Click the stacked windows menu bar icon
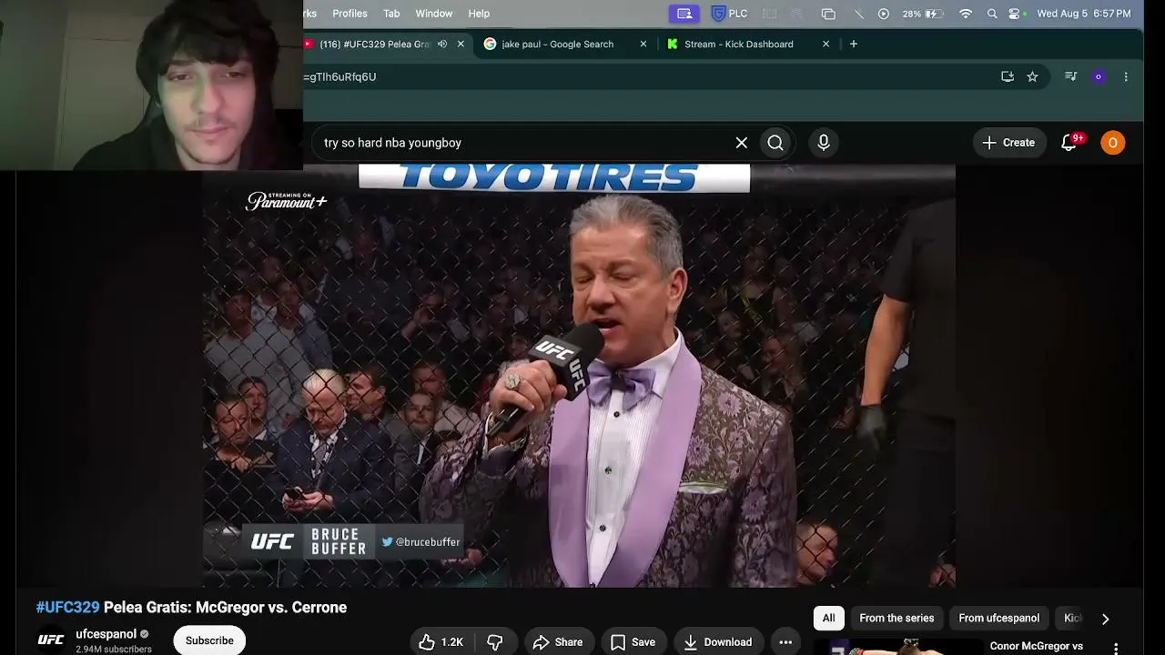Screen dimensions: 1165x655 [828, 14]
